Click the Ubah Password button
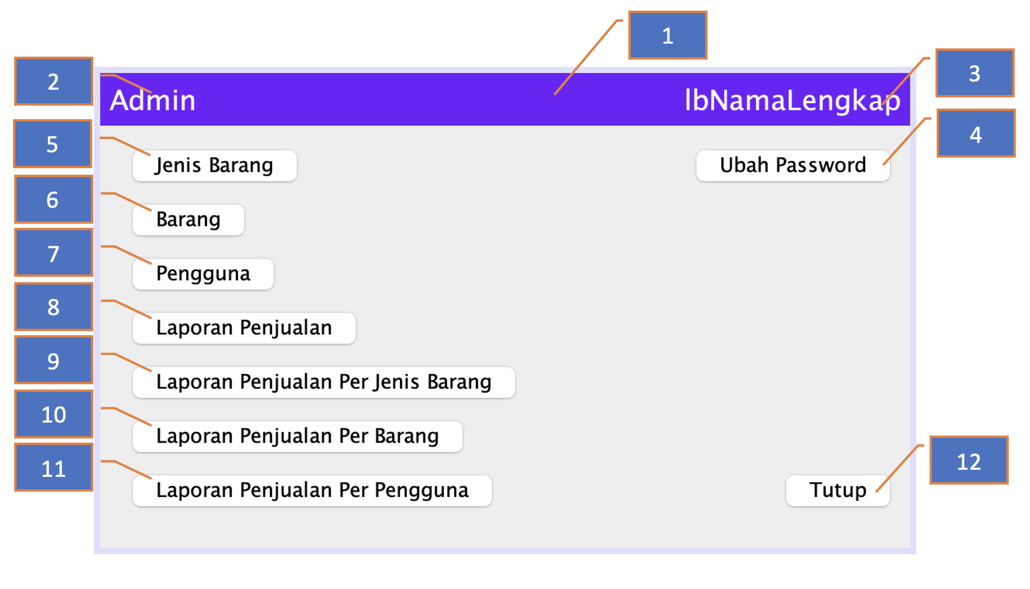This screenshot has height=589, width=1030. click(x=793, y=166)
